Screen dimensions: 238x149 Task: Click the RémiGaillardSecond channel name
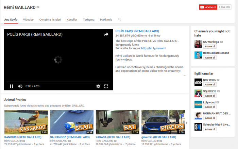tap(216, 53)
